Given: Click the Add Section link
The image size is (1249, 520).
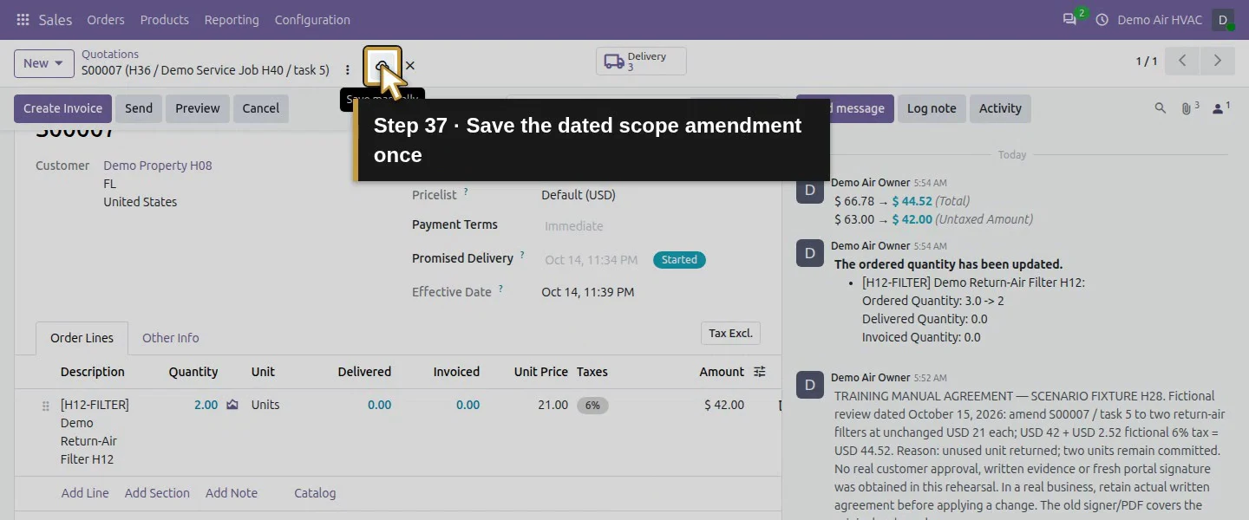Looking at the screenshot, I should click(x=157, y=493).
